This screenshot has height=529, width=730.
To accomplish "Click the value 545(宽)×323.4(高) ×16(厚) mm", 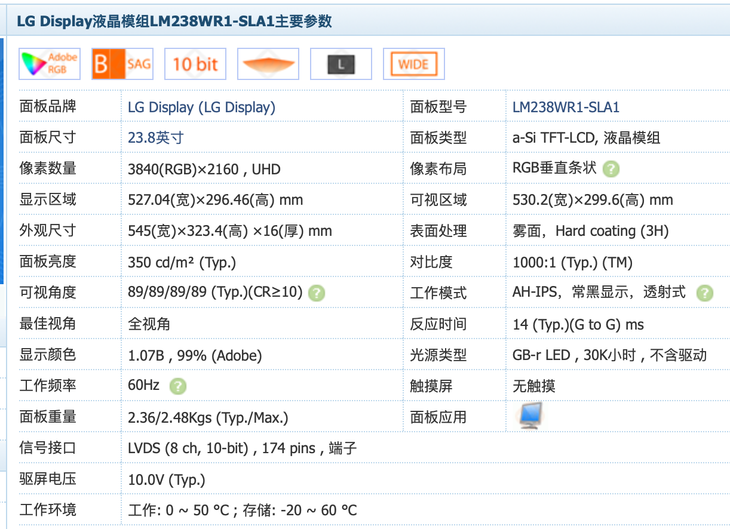I will click(x=230, y=231).
